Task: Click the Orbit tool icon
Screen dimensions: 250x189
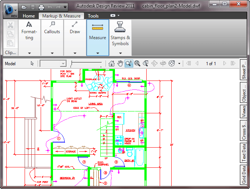Action: [154, 63]
